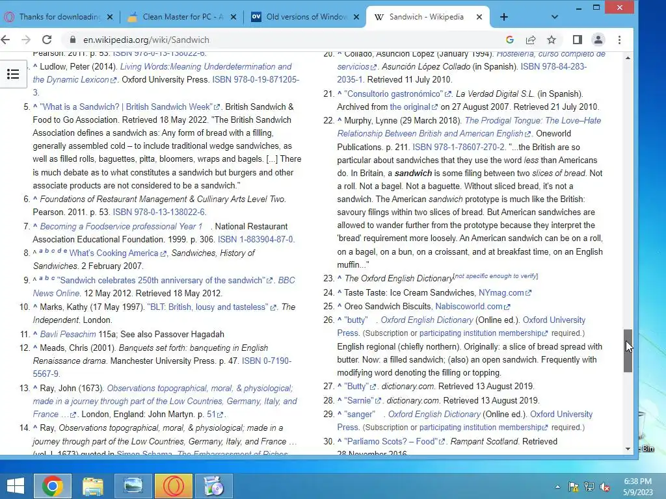This screenshot has height=499, width=666.
Task: Open What is a Sandwich? British Sandwich Week link
Action: pyautogui.click(x=126, y=107)
